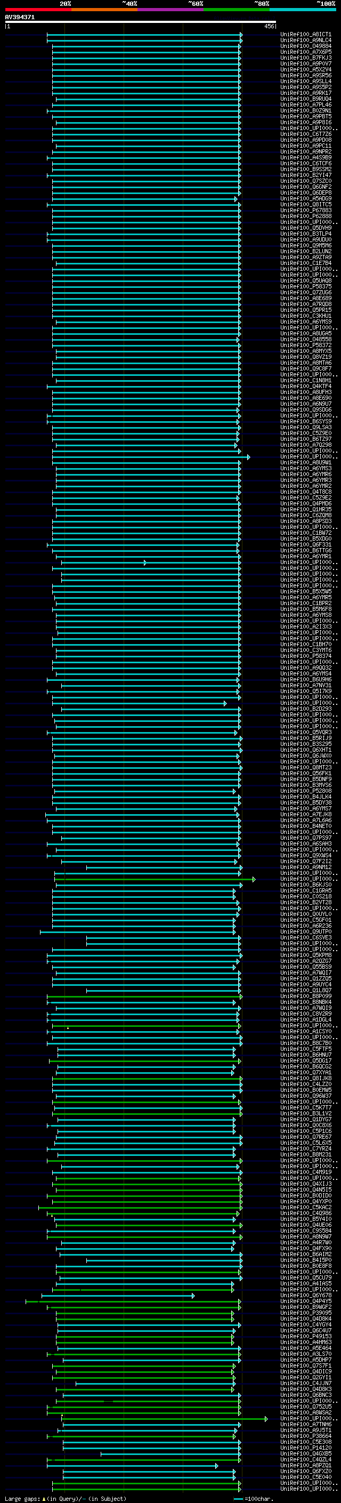Select the UniRef100_B2YI47 label
341x1503 pixels.
306,175
